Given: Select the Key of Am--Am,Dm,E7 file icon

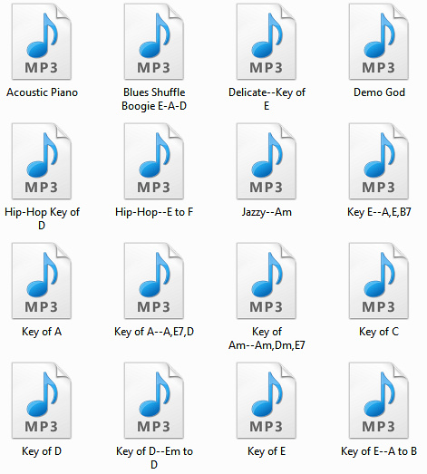Looking at the screenshot, I should (x=267, y=281).
